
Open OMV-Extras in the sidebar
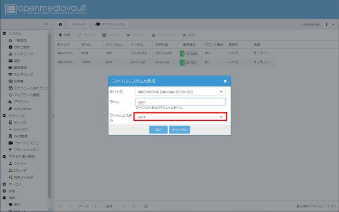pos(20,109)
